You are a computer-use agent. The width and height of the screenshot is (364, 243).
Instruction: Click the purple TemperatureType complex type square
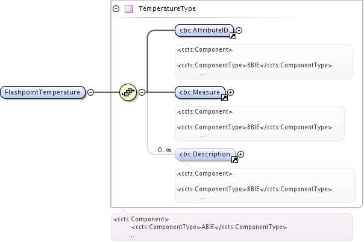coord(129,9)
